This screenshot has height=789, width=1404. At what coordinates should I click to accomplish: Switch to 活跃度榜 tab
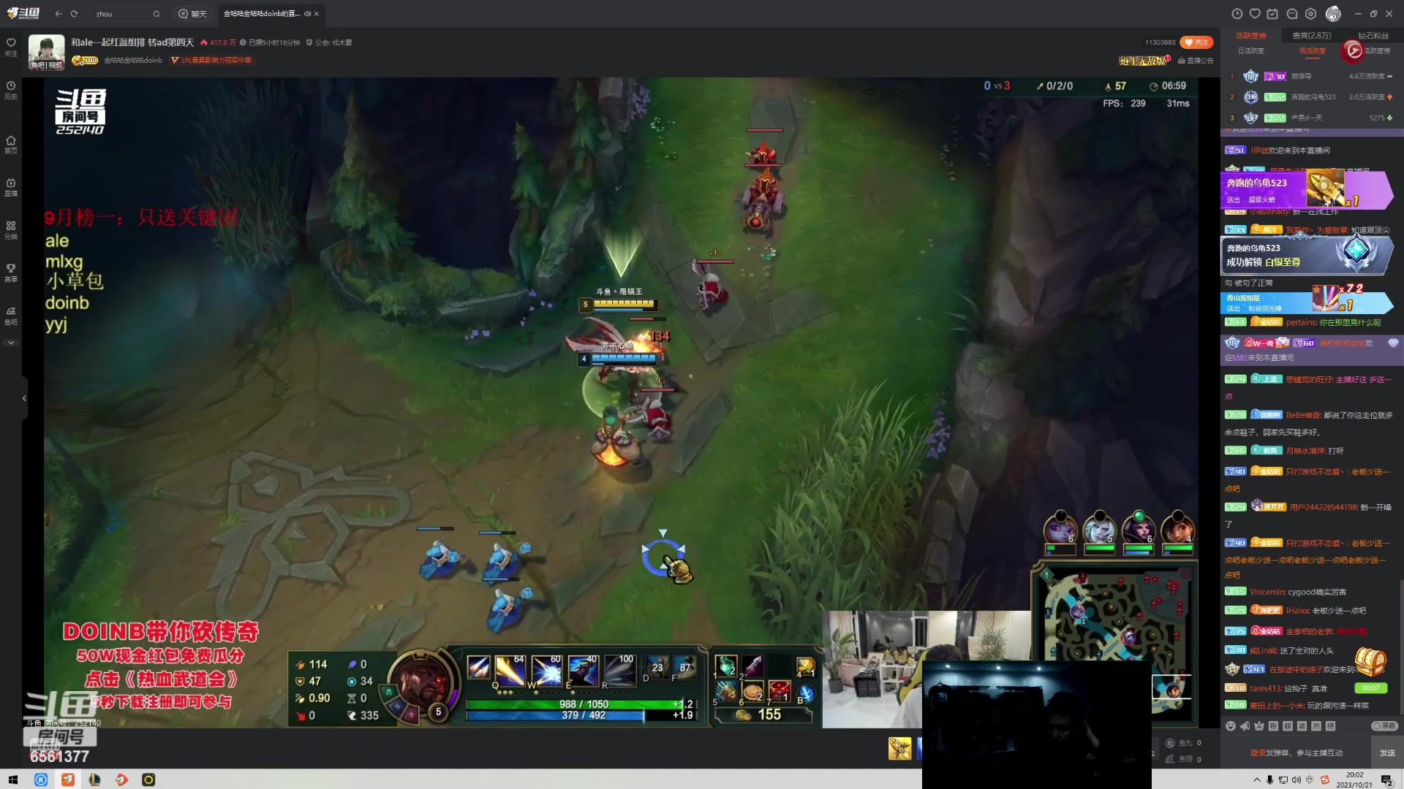(1250, 35)
